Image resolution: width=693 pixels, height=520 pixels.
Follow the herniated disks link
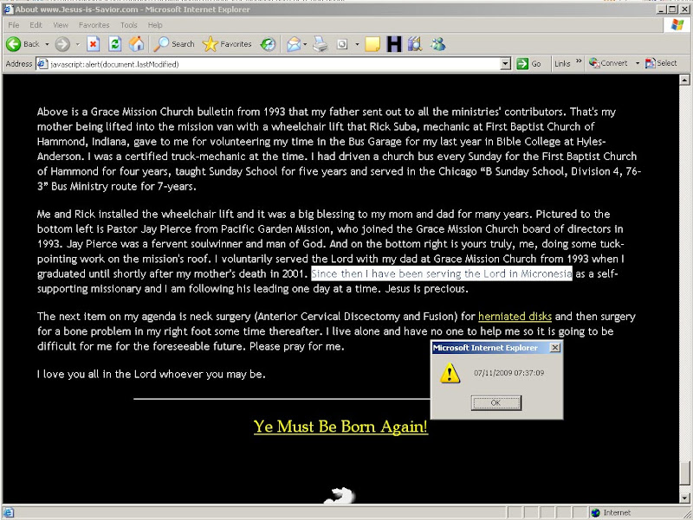515,317
